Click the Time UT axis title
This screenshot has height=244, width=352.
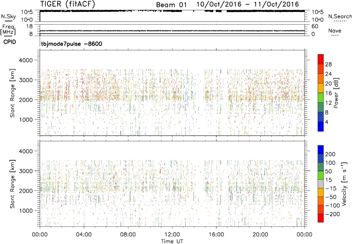click(172, 241)
